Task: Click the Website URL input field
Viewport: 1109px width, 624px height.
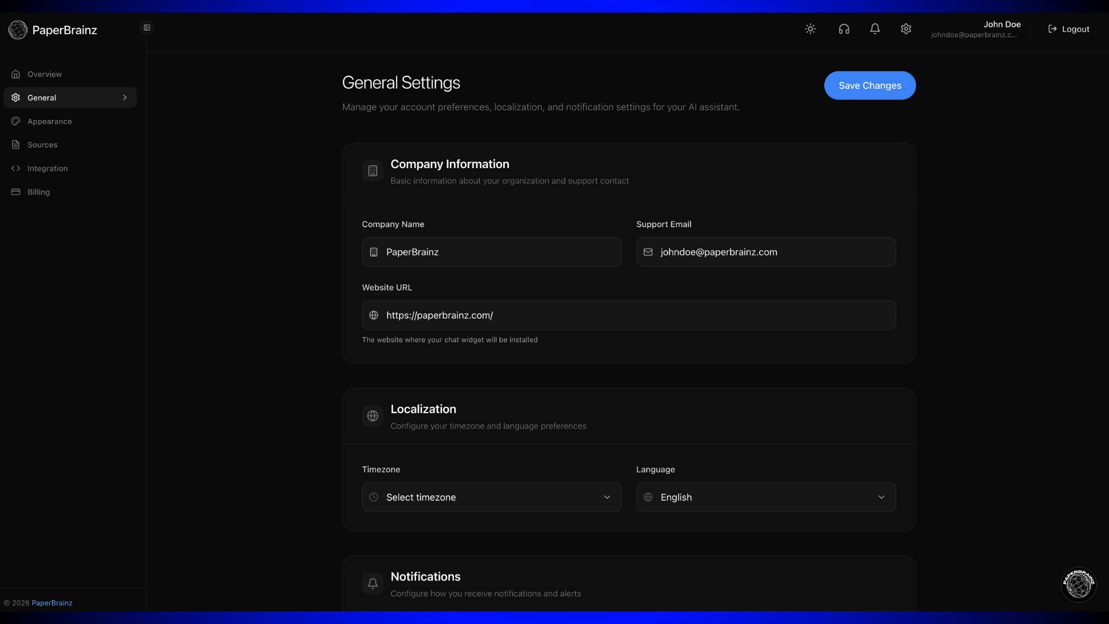Action: [628, 315]
